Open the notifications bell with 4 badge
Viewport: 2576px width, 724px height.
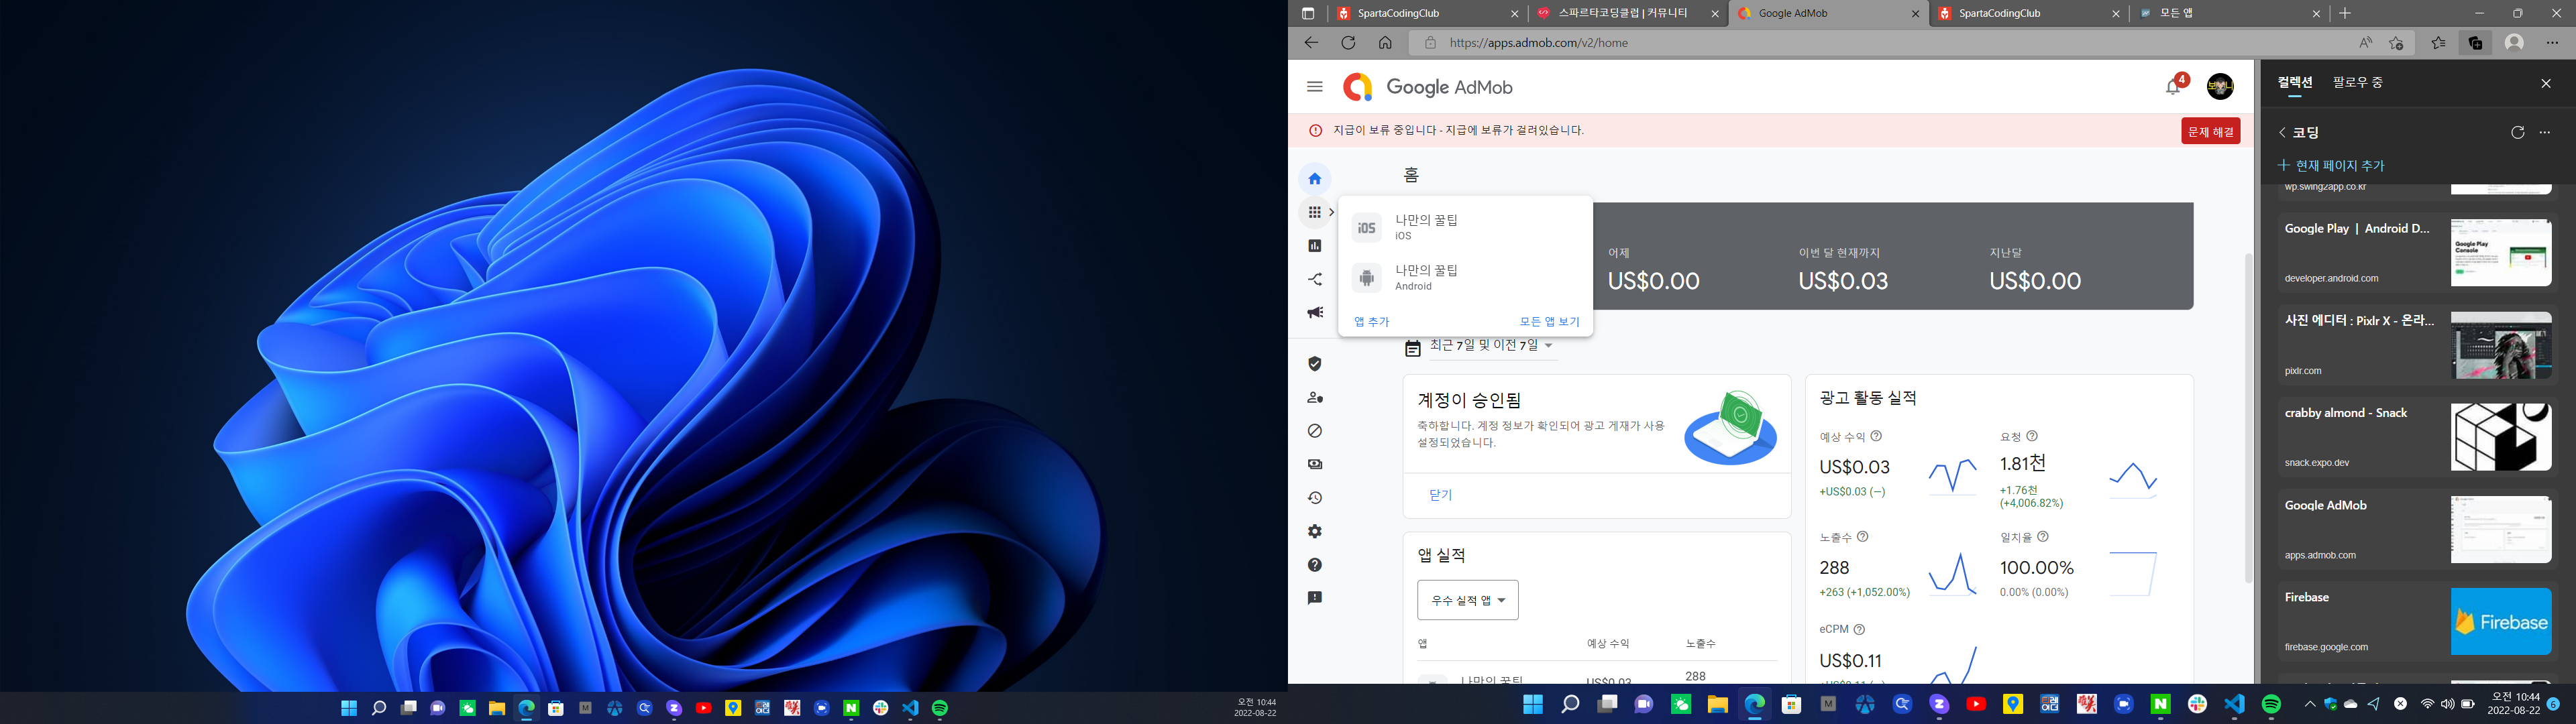tap(2174, 86)
